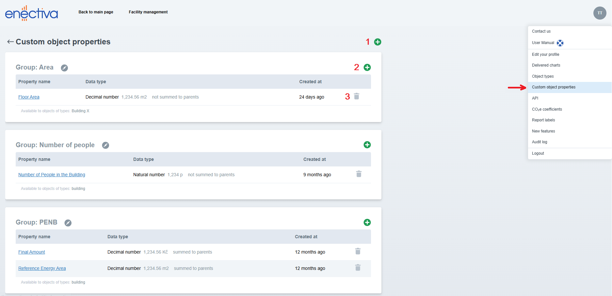Open the TT user avatar menu

point(600,13)
